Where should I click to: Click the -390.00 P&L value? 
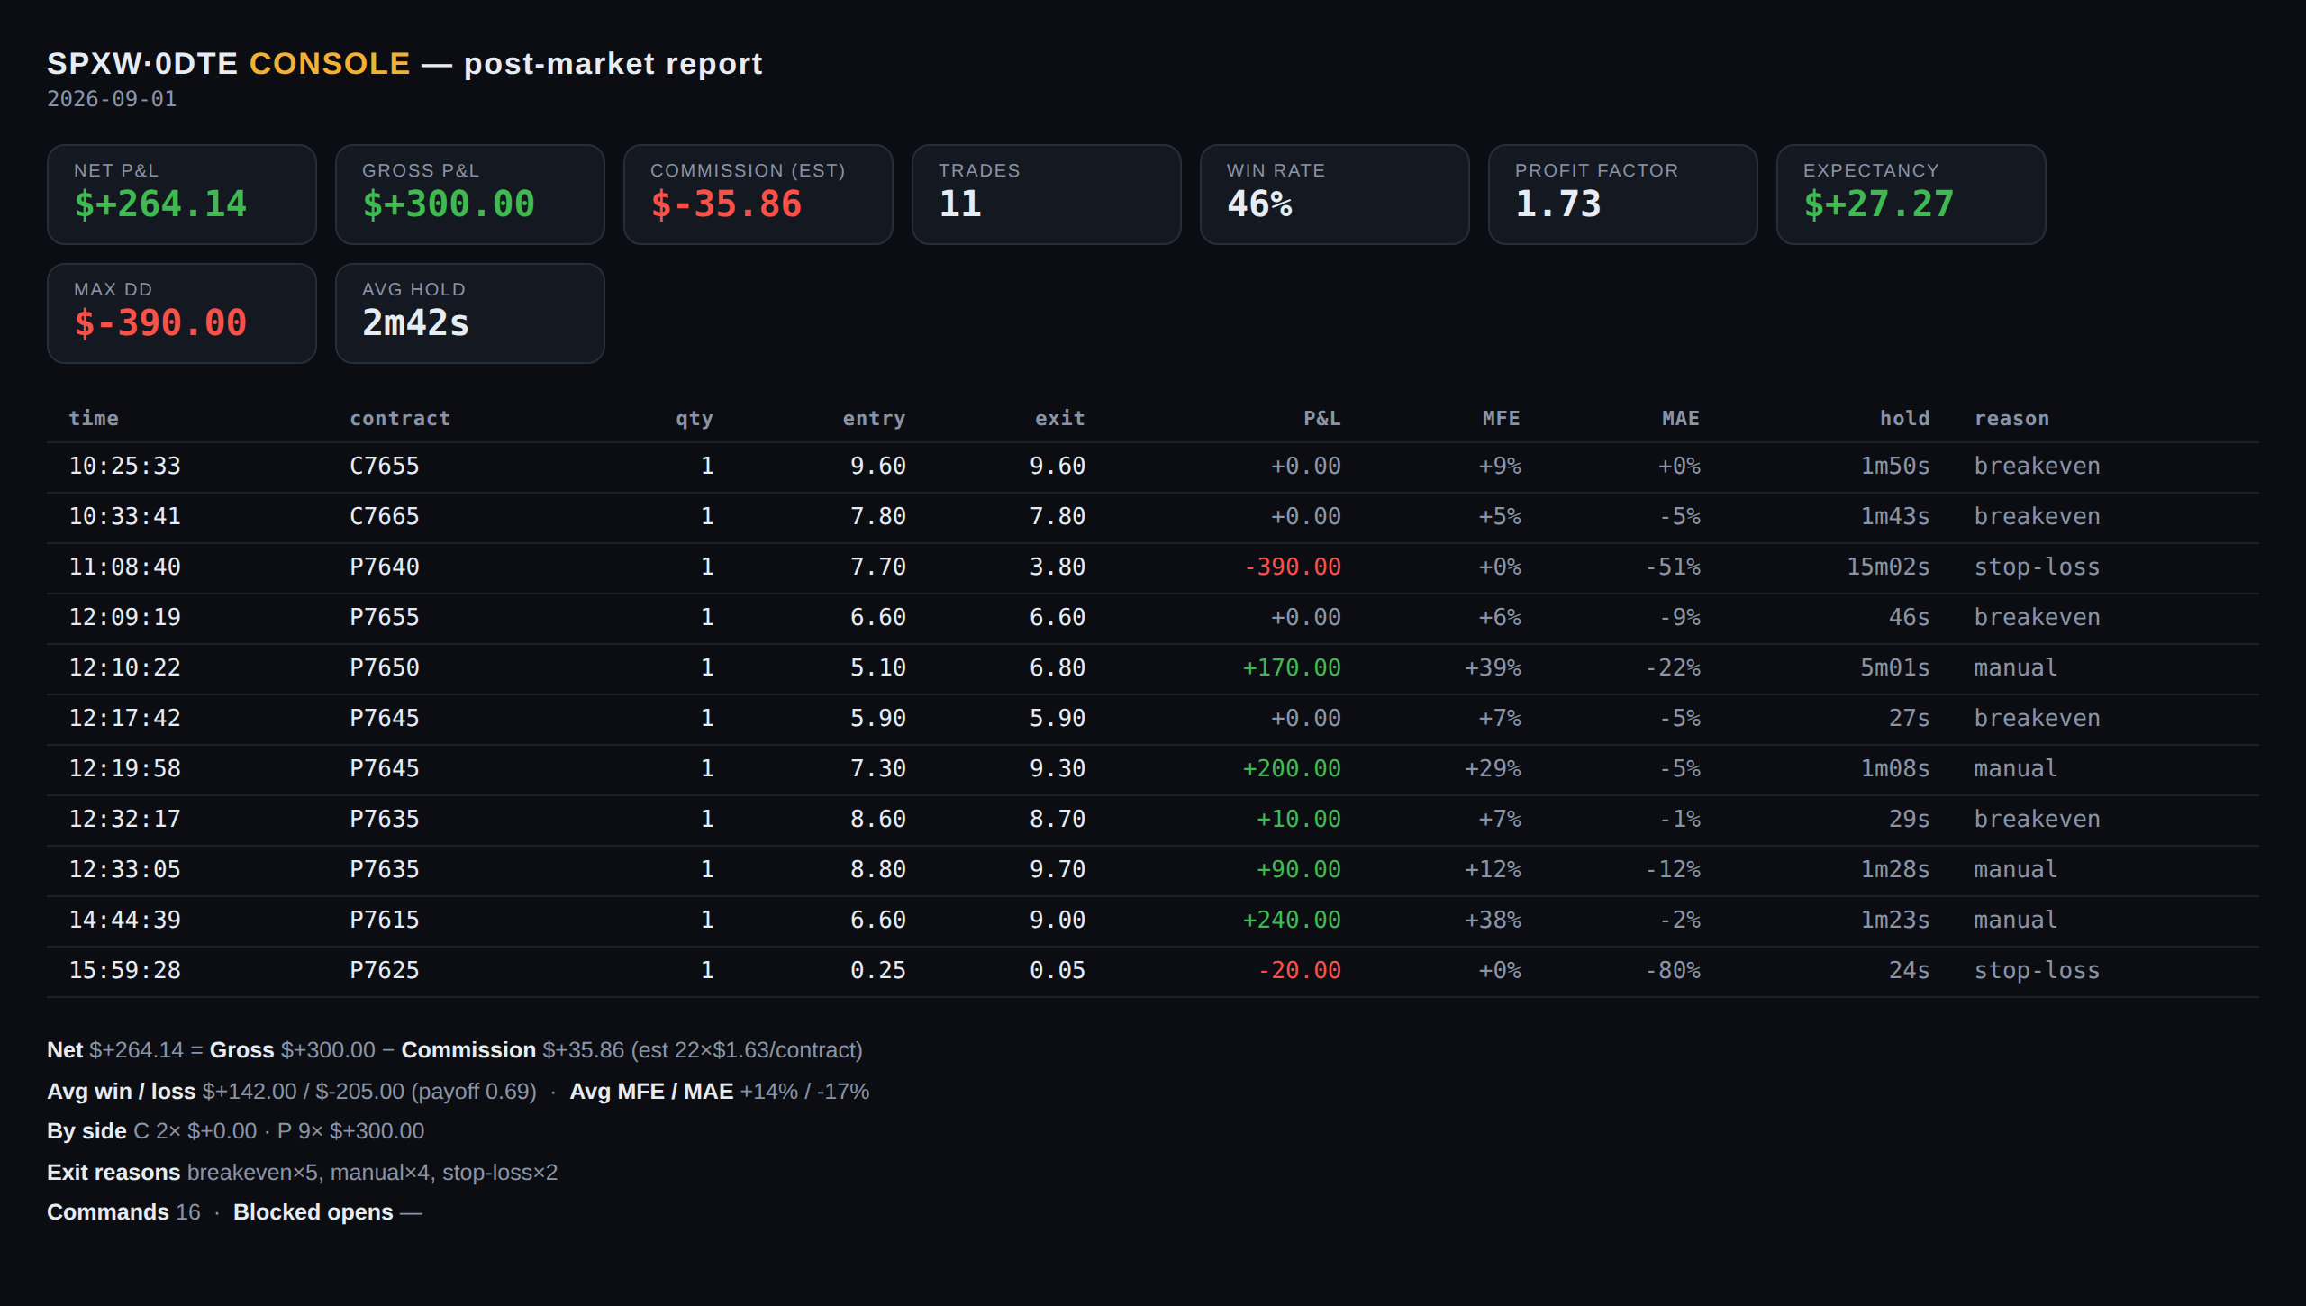tap(1293, 567)
